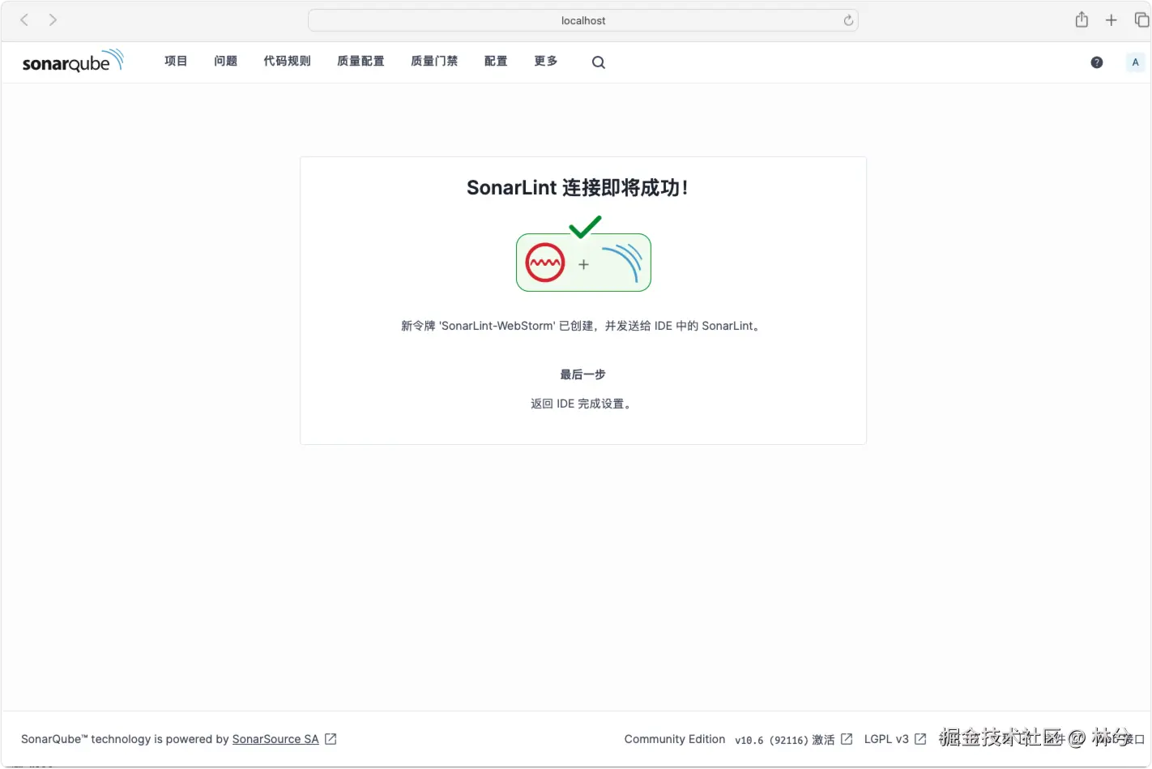Show the tab overview icon

point(1141,20)
